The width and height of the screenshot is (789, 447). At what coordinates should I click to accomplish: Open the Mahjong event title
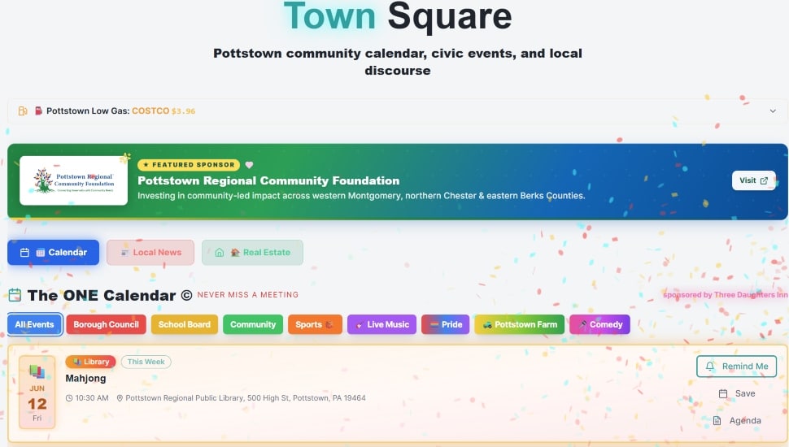pyautogui.click(x=85, y=378)
